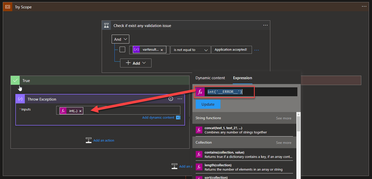Click the Throw Exception compose icon
Viewport: 372px width, 179px height.
click(x=20, y=99)
